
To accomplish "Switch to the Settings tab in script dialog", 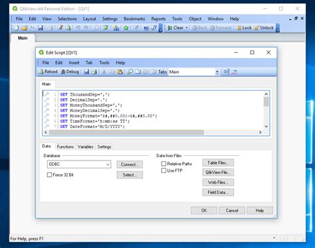I will tap(104, 147).
